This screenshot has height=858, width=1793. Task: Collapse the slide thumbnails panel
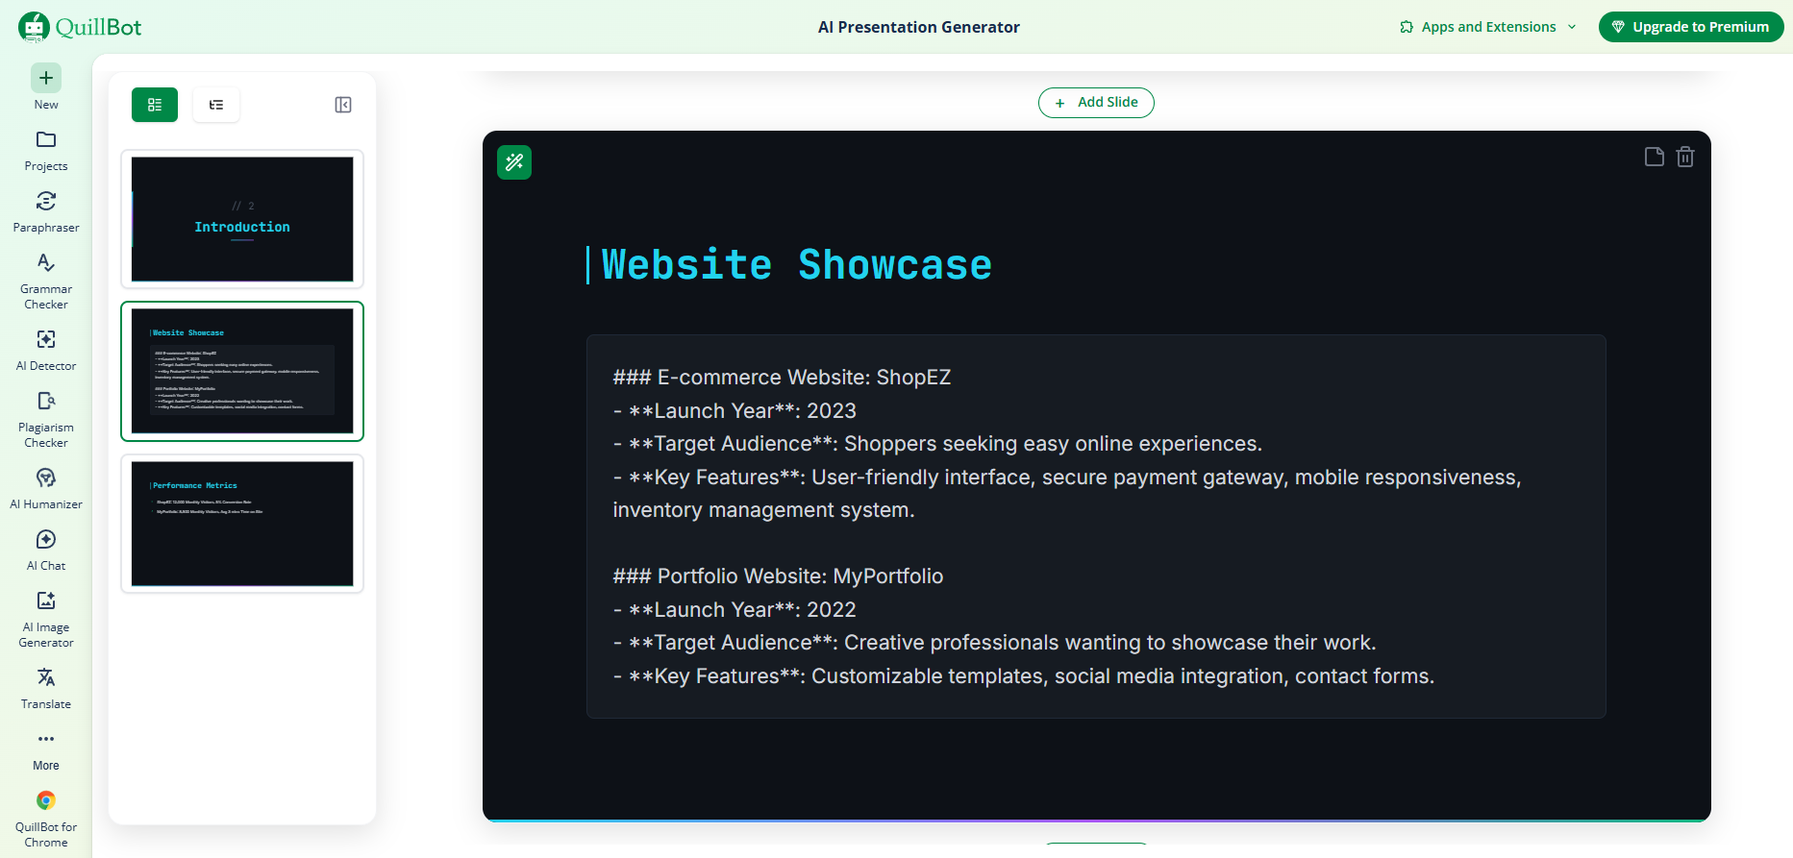[x=343, y=105]
